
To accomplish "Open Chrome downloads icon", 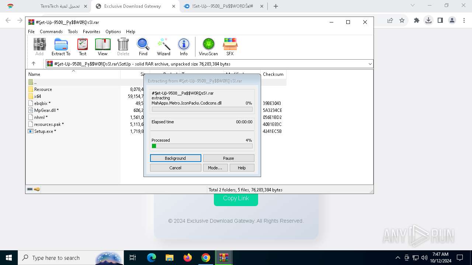I will pos(428,21).
